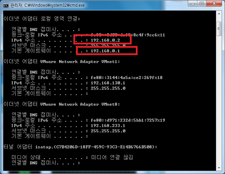Click IPv4 address 192.168.130.1
This screenshot has height=174, width=225.
[x=108, y=83]
